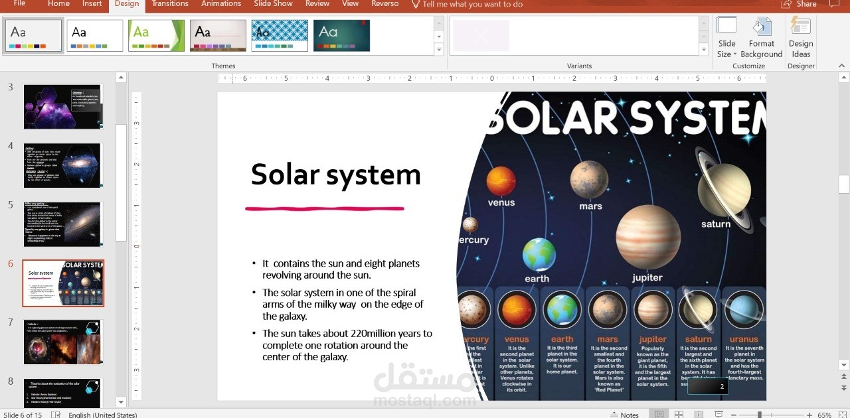The image size is (850, 418).
Task: Select slide 4 thumbnail in the slide panel
Action: click(x=63, y=165)
